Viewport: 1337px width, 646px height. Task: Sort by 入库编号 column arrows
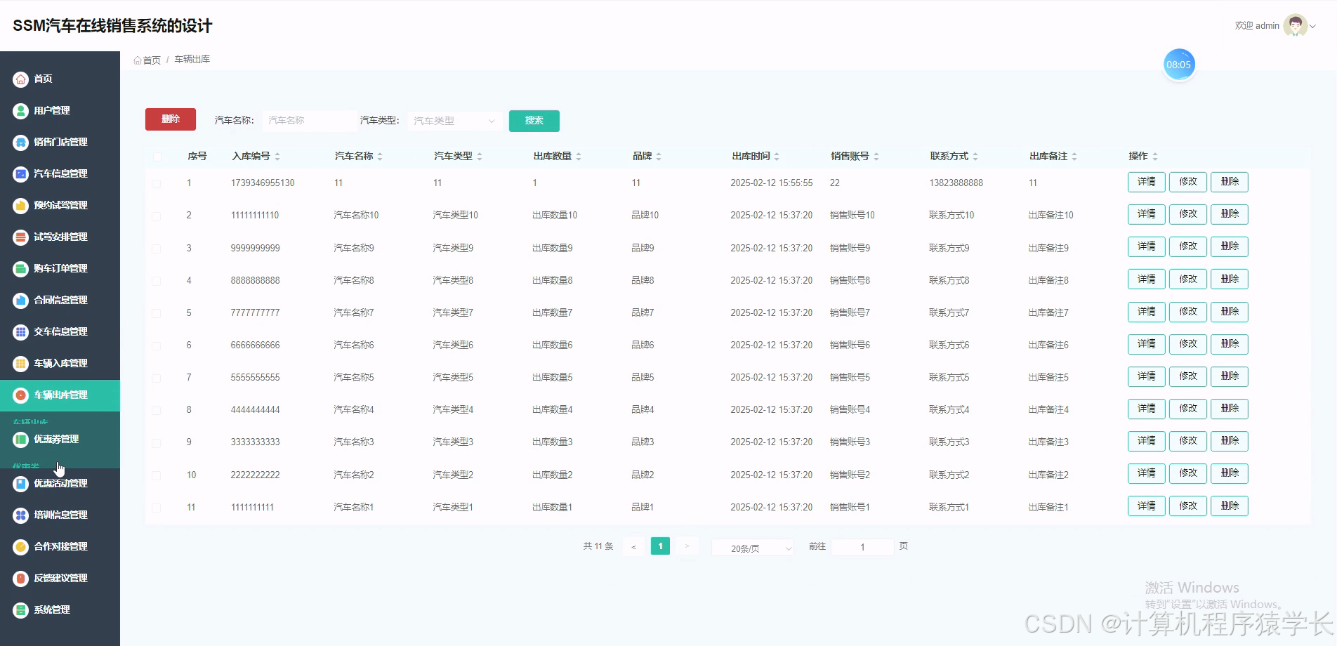(x=277, y=157)
